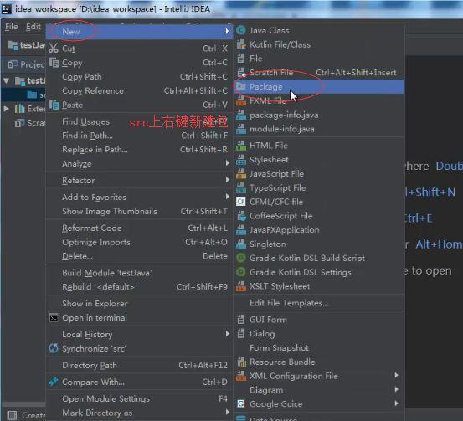The width and height of the screenshot is (463, 421).
Task: Click the FXML File entry
Action: tap(319, 100)
